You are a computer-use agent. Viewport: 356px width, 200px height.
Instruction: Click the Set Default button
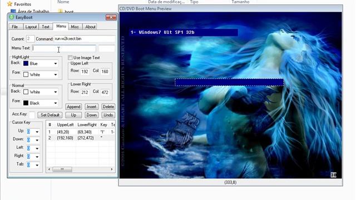coord(50,115)
